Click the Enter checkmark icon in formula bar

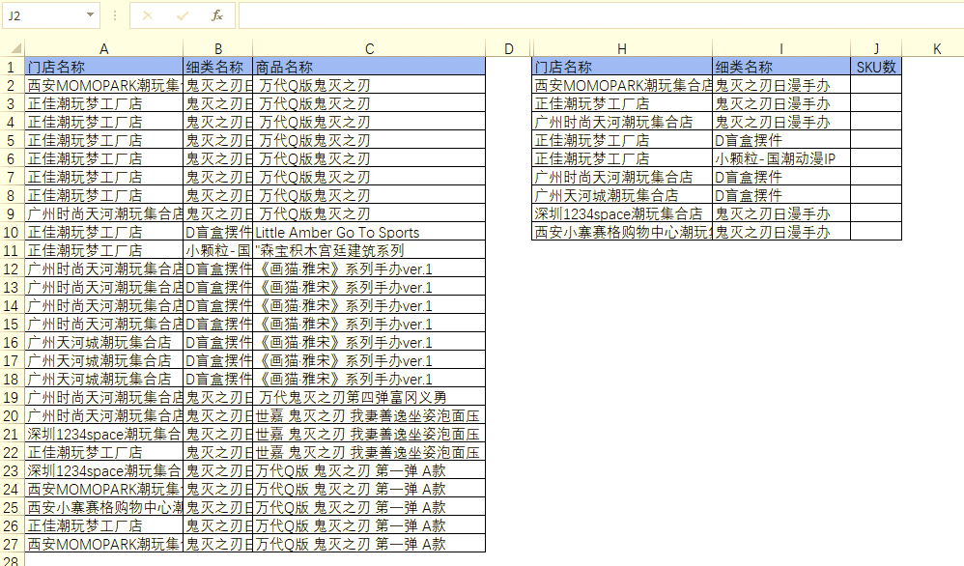point(183,16)
